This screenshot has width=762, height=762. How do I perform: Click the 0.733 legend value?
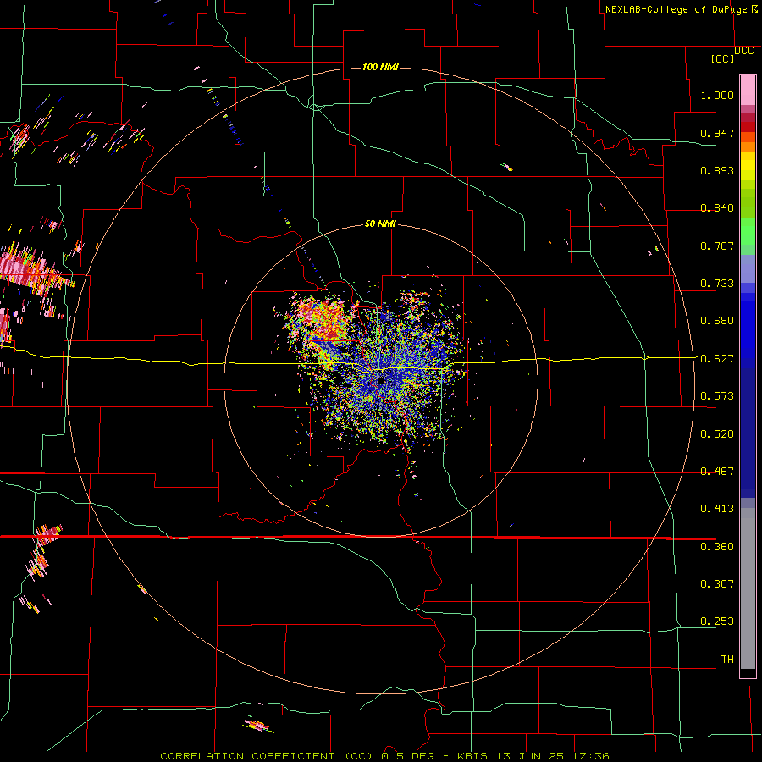(x=717, y=284)
